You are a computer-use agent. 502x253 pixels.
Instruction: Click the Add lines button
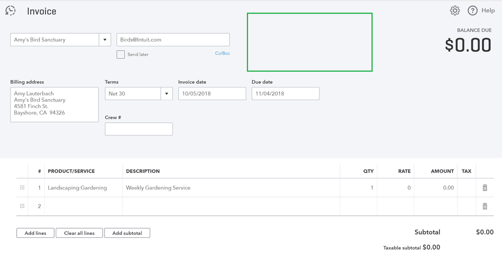tap(35, 233)
